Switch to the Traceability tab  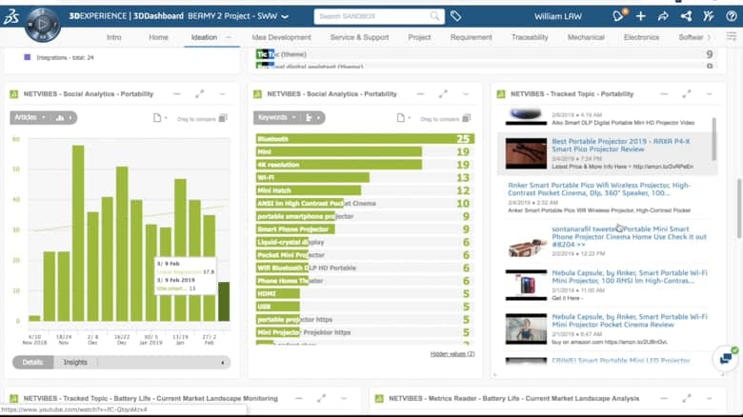(530, 37)
